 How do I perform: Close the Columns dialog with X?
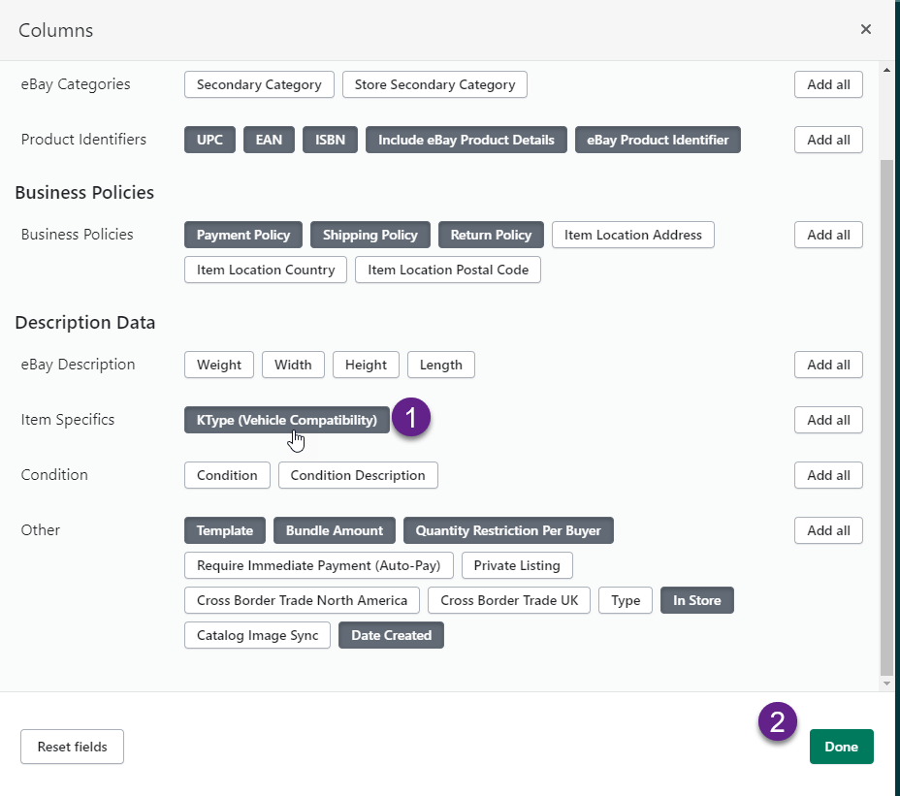[x=866, y=30]
